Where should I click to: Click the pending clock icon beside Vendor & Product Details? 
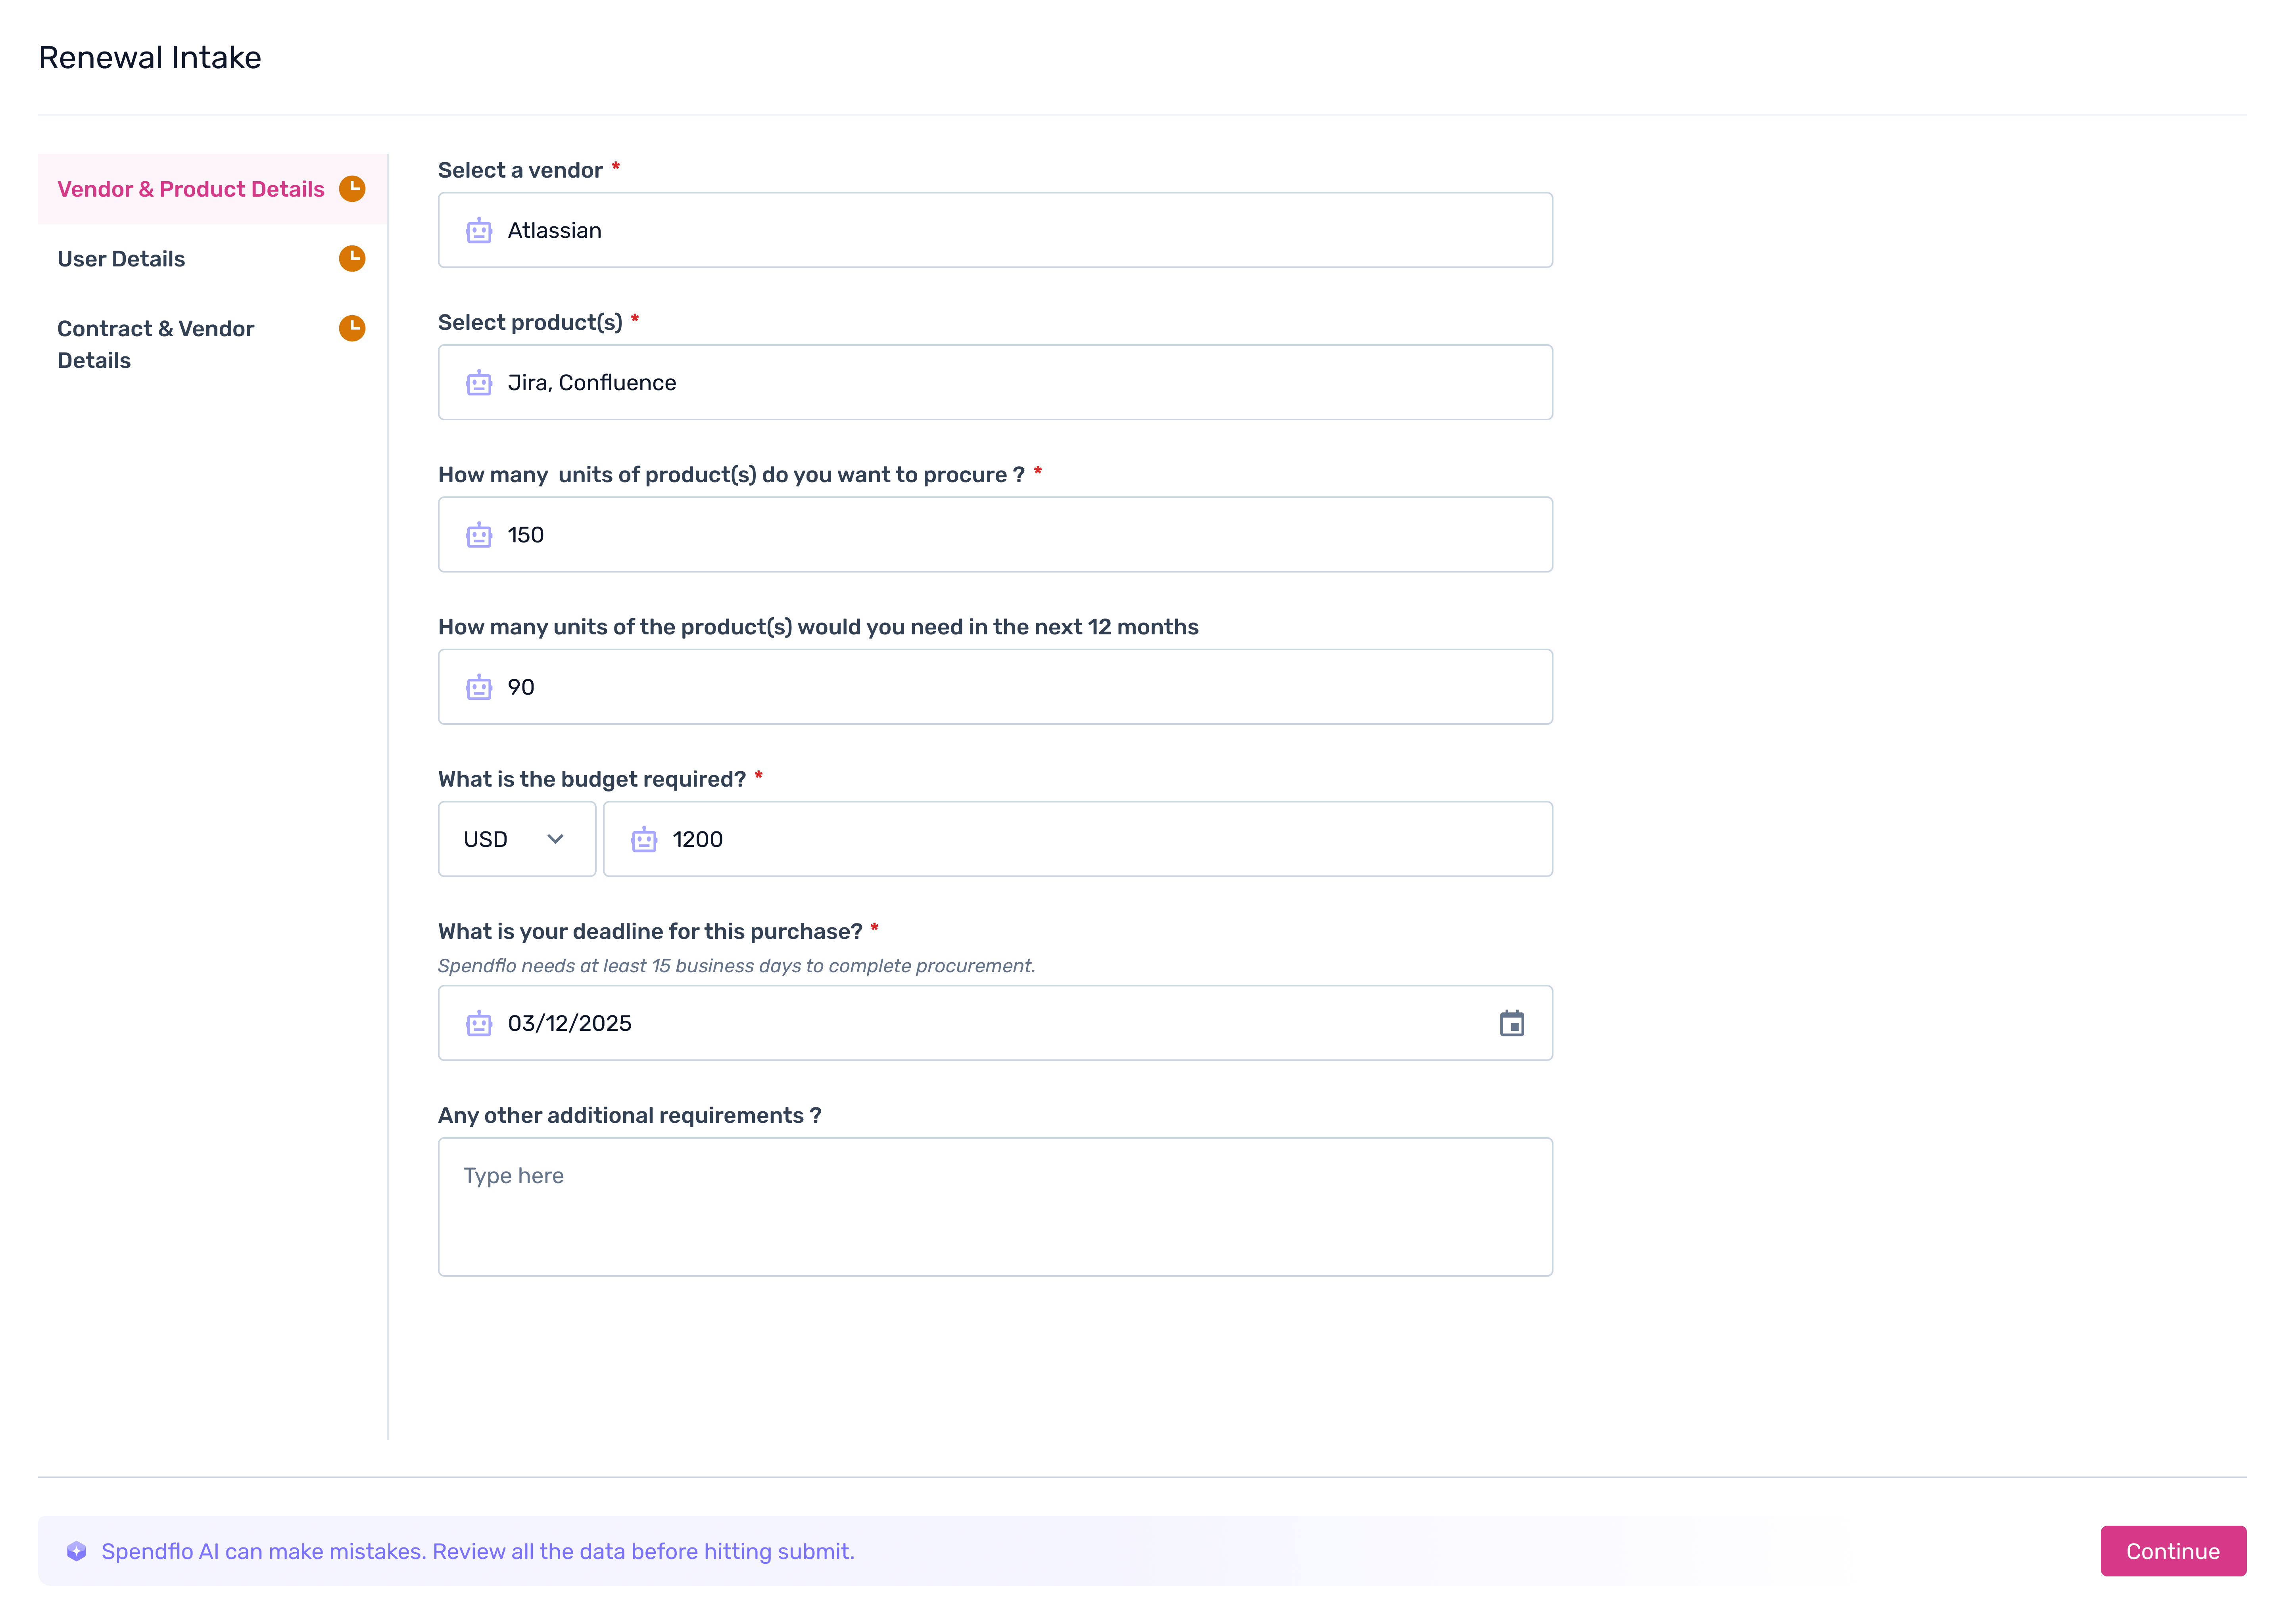(352, 188)
